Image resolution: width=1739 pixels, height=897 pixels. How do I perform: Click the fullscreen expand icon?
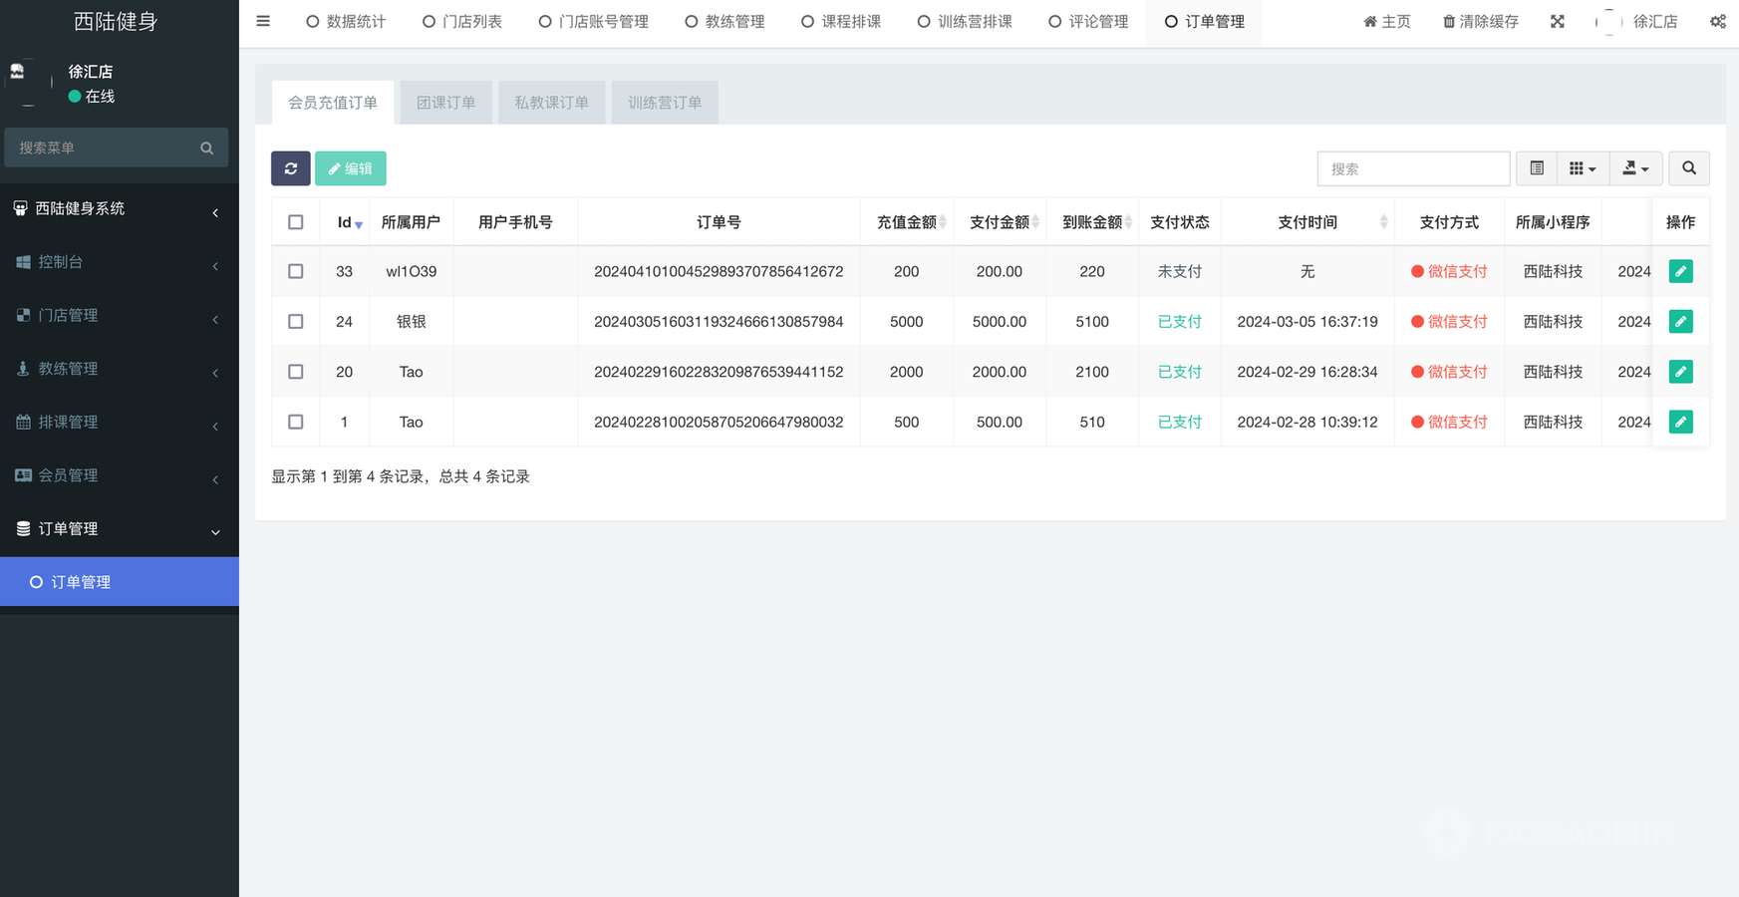click(1557, 21)
